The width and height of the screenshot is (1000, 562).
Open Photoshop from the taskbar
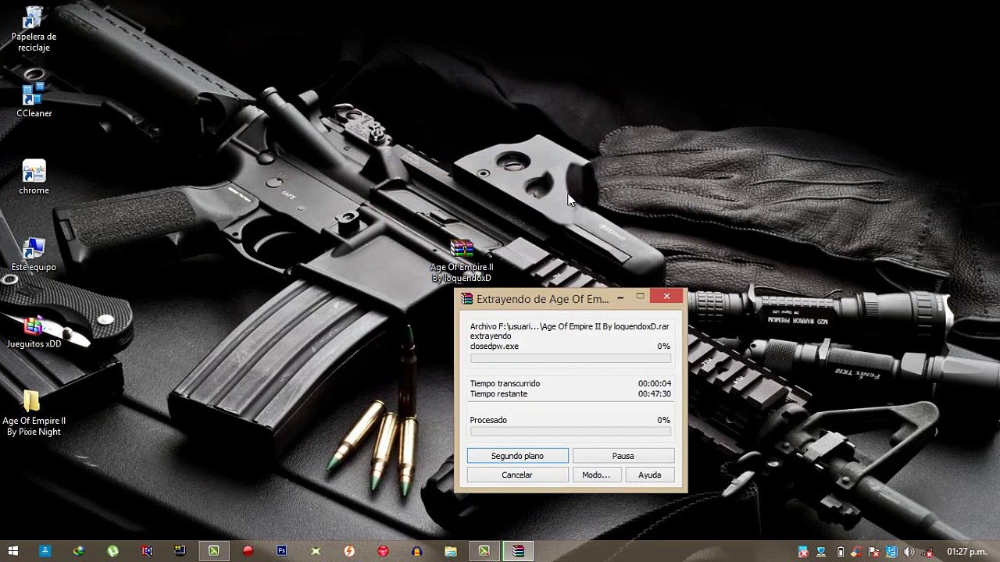click(x=281, y=551)
